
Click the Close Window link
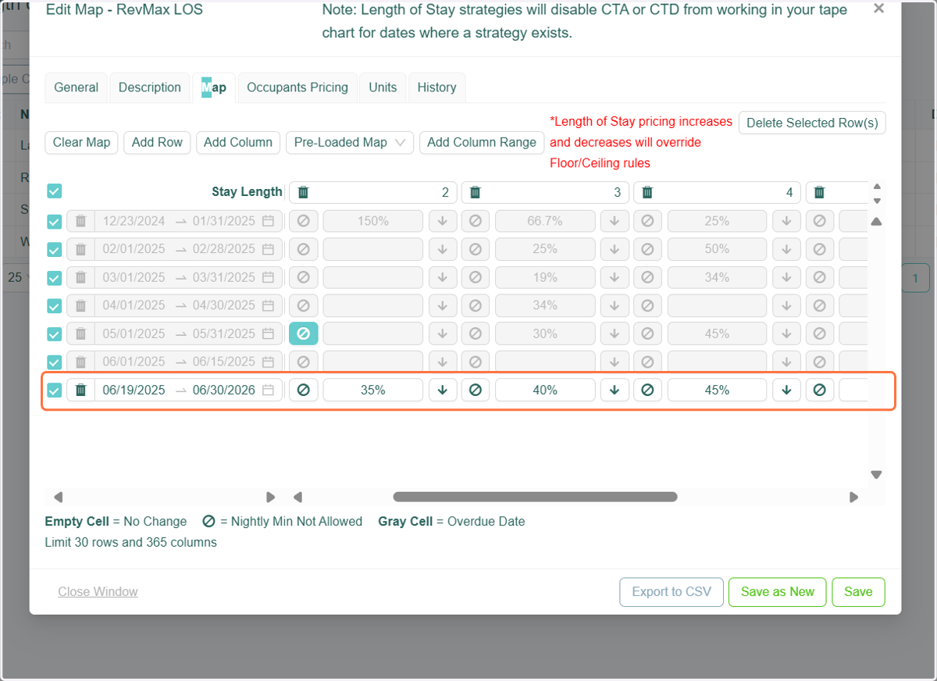tap(98, 592)
